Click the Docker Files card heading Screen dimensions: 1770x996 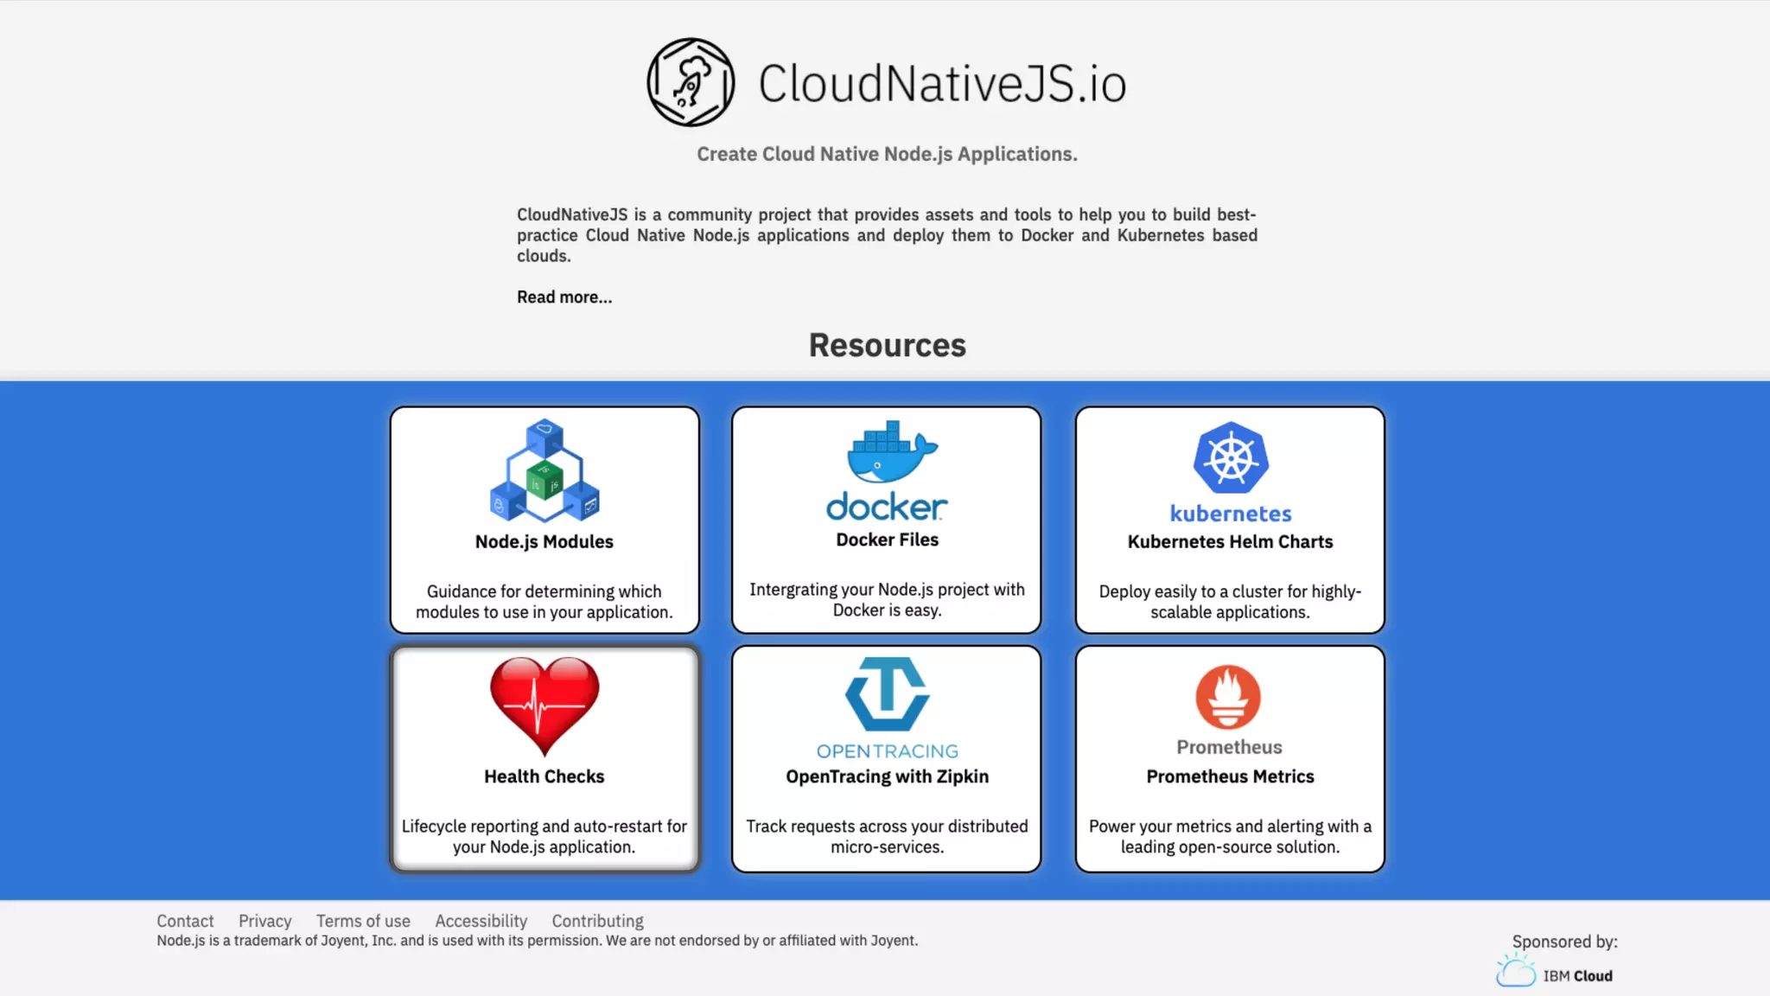tap(887, 539)
